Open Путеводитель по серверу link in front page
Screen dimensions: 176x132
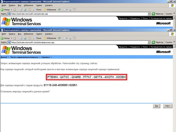161,47
